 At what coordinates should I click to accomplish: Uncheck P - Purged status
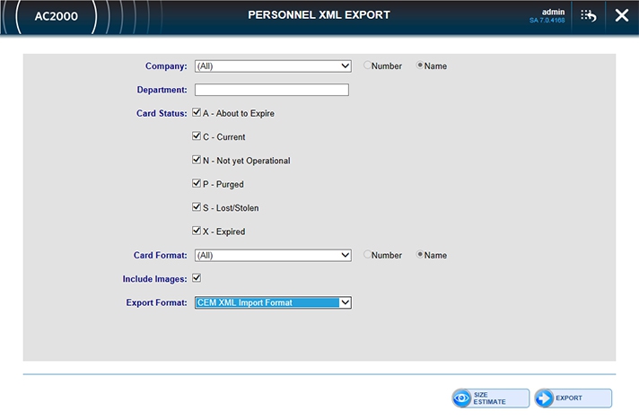(197, 183)
